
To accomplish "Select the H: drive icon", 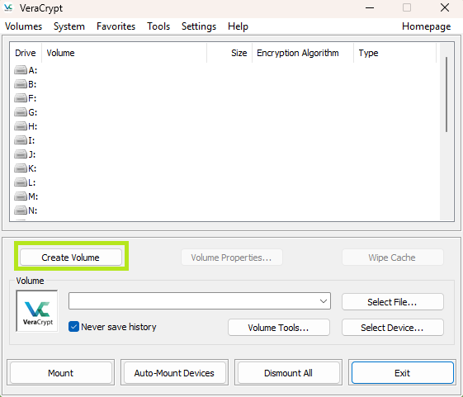I will pyautogui.click(x=21, y=126).
